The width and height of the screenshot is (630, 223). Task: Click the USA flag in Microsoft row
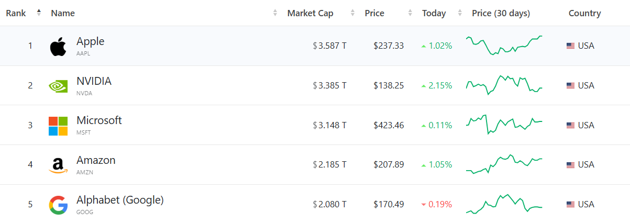pos(571,126)
